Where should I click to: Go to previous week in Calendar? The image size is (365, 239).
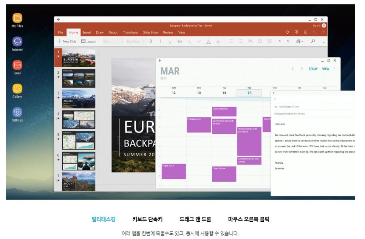[292, 69]
